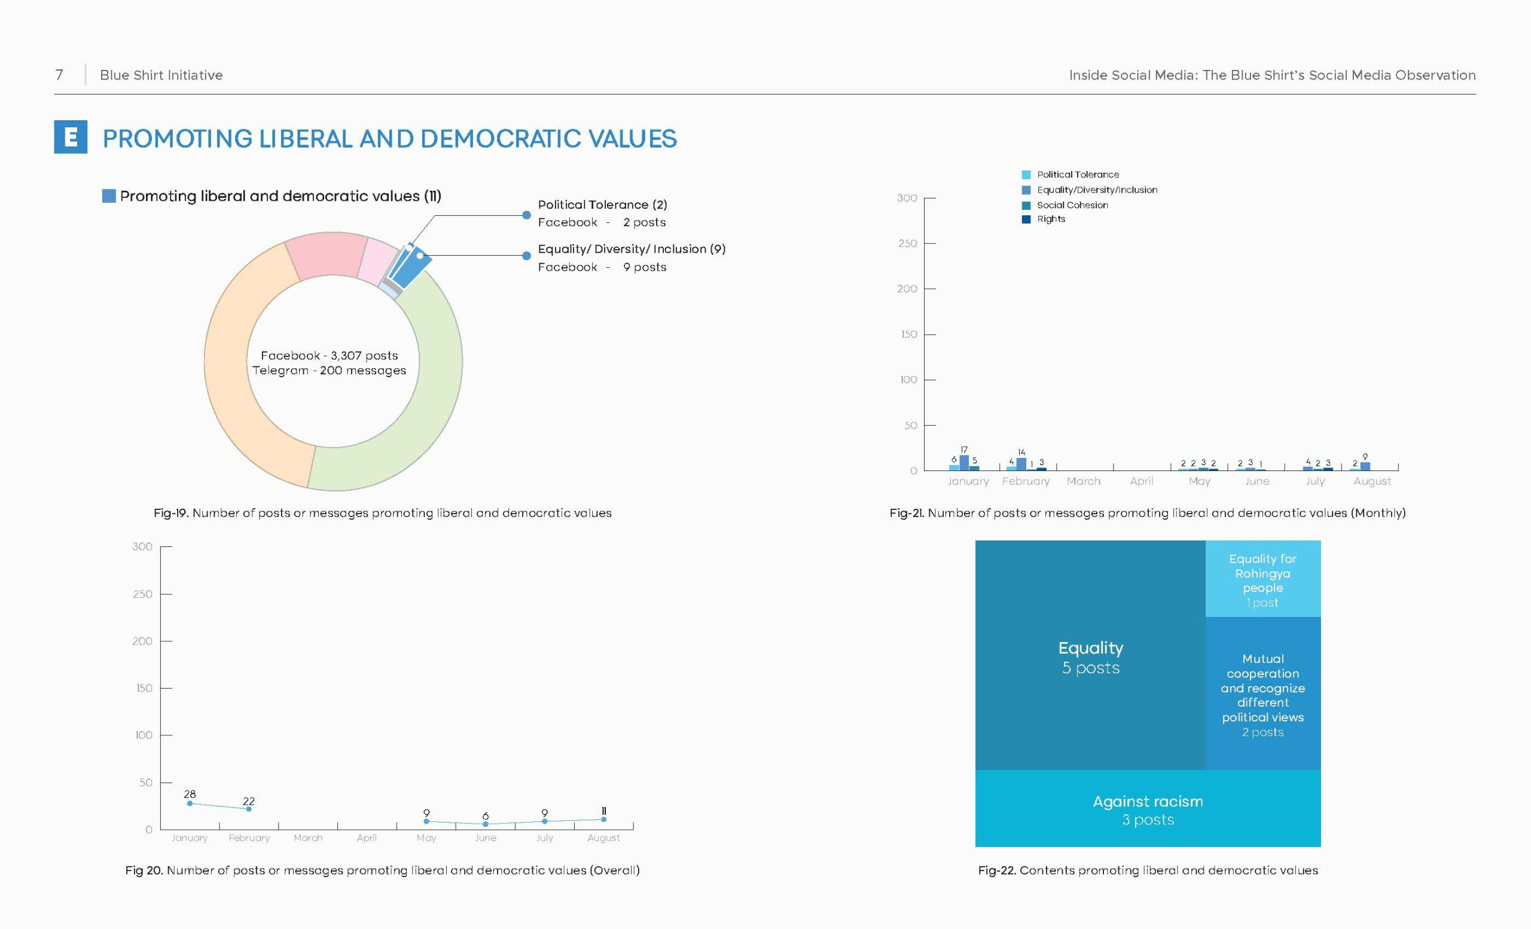Click the February bar labeled 14
The height and width of the screenshot is (929, 1531).
pyautogui.click(x=1021, y=464)
